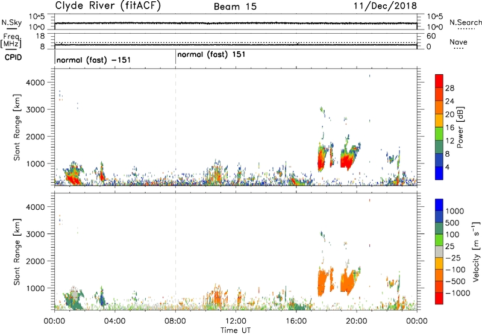Pick the light green 12–16 dB power segment
This screenshot has height=334, width=482.
click(x=439, y=133)
